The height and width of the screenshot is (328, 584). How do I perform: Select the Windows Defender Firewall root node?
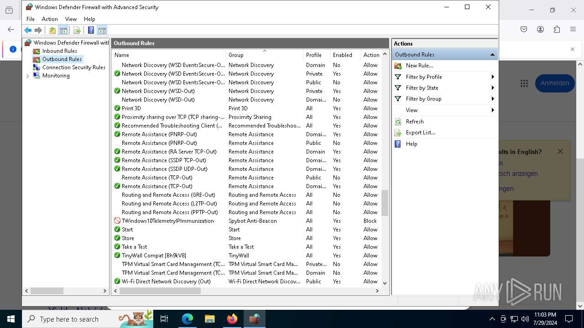[x=71, y=43]
